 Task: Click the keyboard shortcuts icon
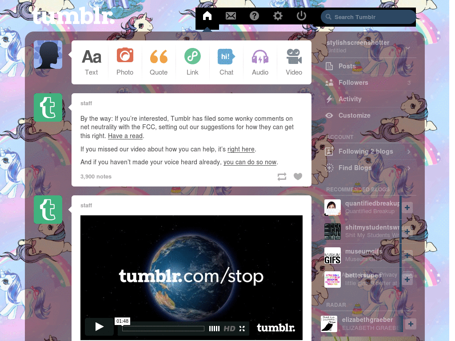pyautogui.click(x=408, y=274)
